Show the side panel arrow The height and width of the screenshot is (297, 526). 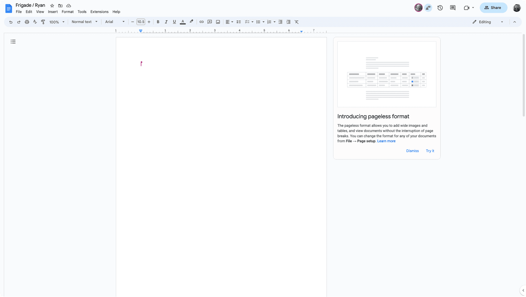[523, 290]
